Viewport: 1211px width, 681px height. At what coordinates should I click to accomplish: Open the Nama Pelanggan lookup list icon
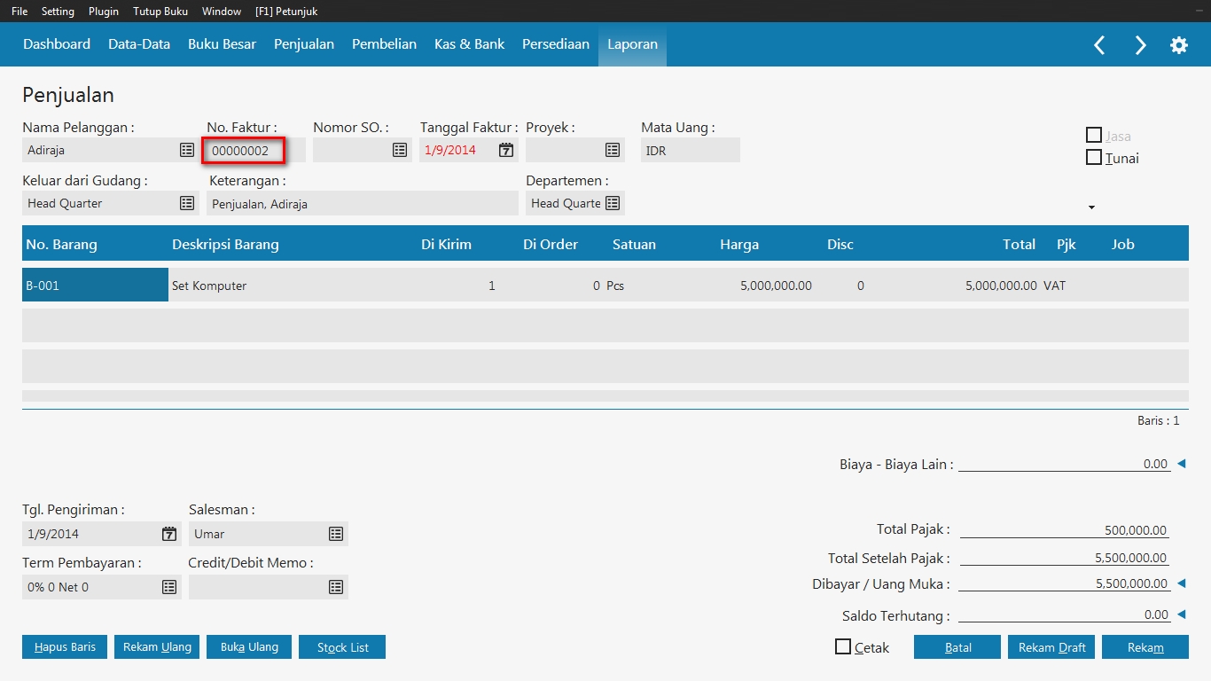coord(187,151)
